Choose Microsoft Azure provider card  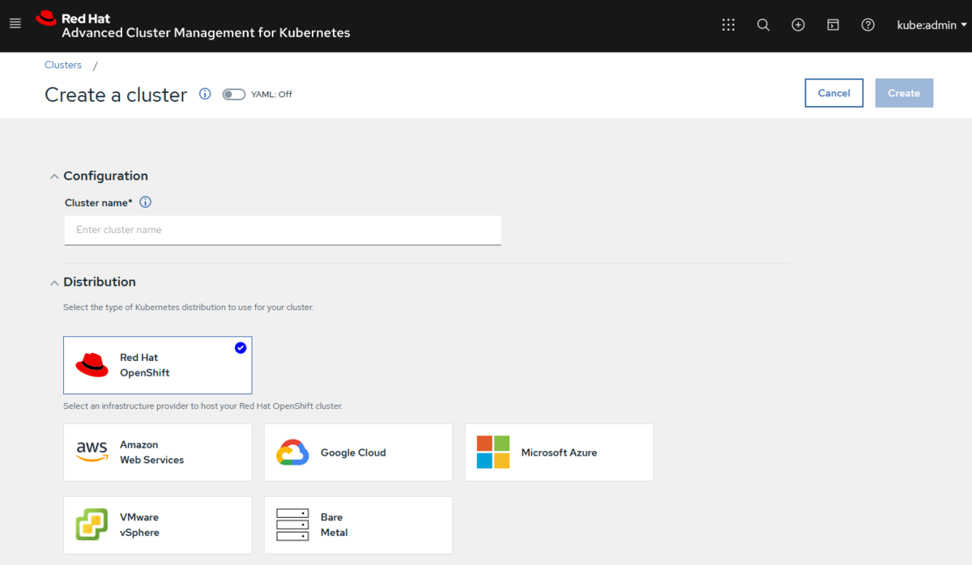coord(559,452)
